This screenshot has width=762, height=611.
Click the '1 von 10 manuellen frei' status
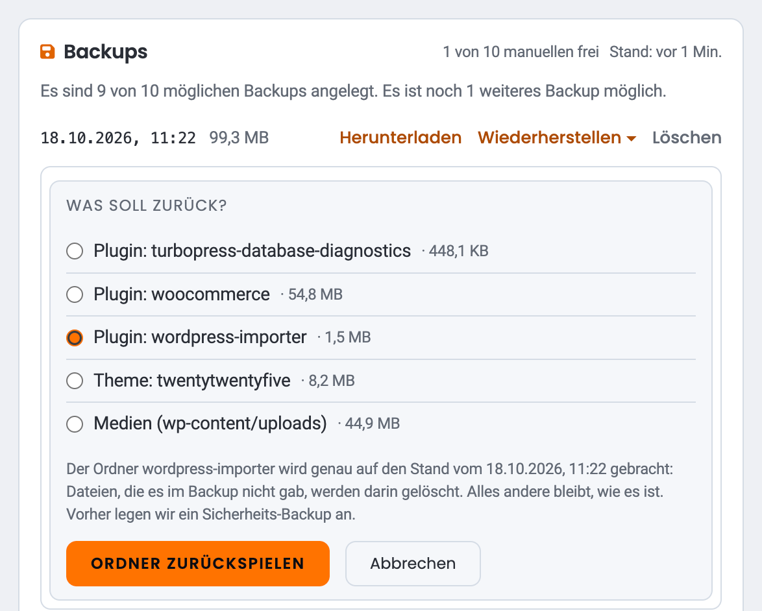(521, 52)
